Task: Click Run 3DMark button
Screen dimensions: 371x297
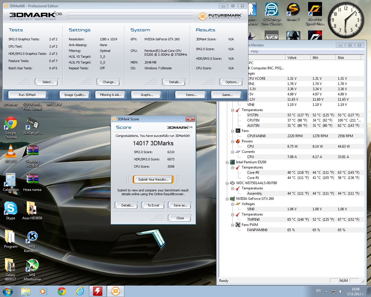Action: click(x=28, y=95)
